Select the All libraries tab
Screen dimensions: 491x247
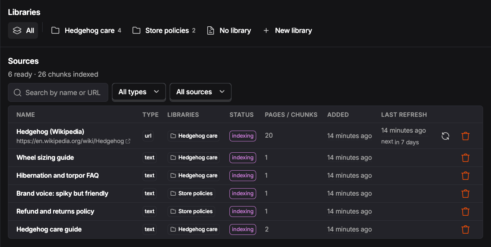point(23,30)
